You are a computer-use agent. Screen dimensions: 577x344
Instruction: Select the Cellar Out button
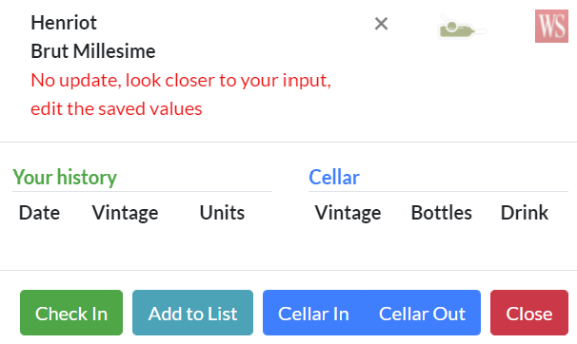[423, 313]
